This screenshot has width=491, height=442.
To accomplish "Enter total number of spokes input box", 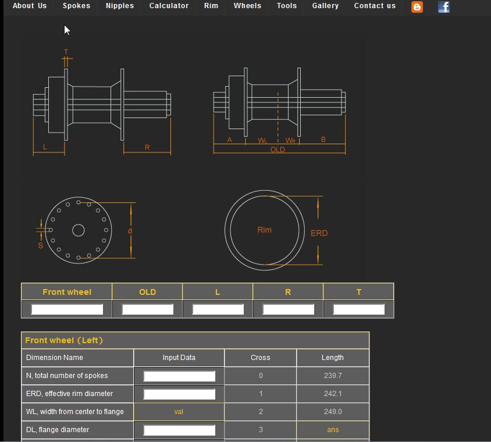I will coord(179,376).
